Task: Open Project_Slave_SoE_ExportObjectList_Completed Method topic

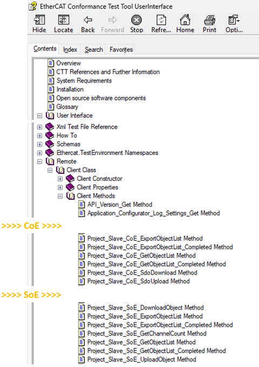Action: (x=160, y=325)
